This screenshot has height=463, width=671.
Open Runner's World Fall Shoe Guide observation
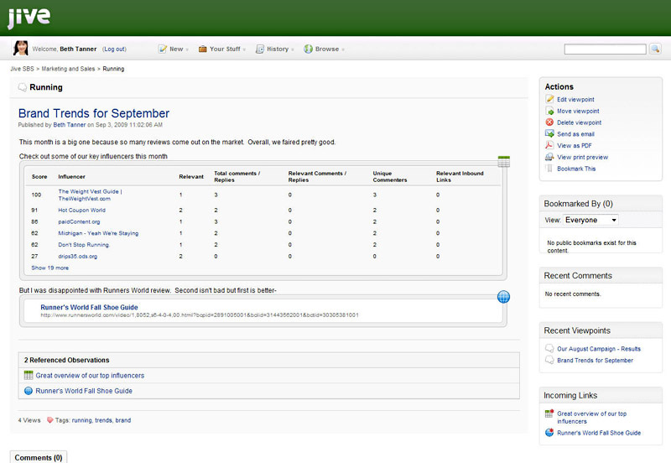pyautogui.click(x=84, y=391)
